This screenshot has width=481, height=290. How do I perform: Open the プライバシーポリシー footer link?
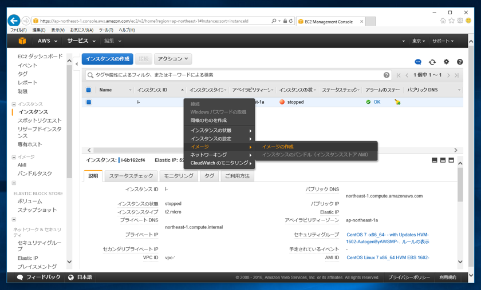click(409, 277)
